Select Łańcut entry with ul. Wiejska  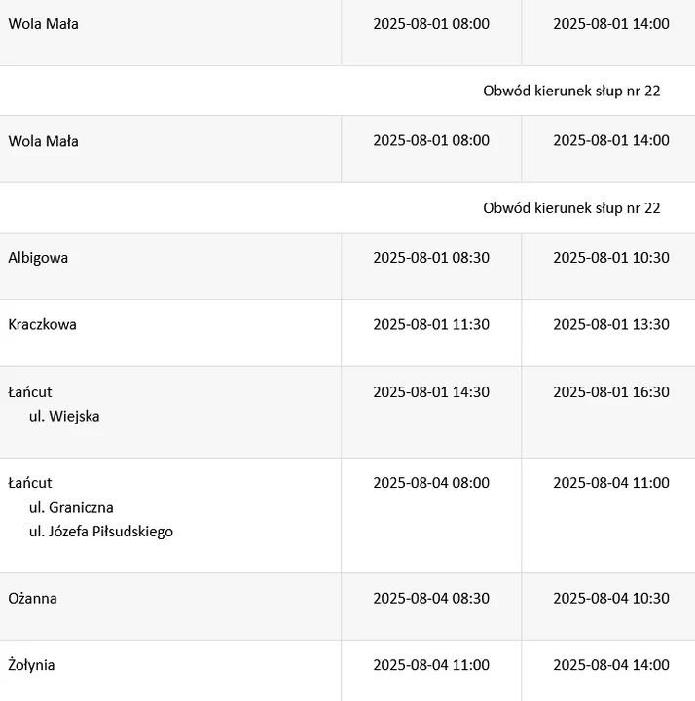[x=347, y=412]
